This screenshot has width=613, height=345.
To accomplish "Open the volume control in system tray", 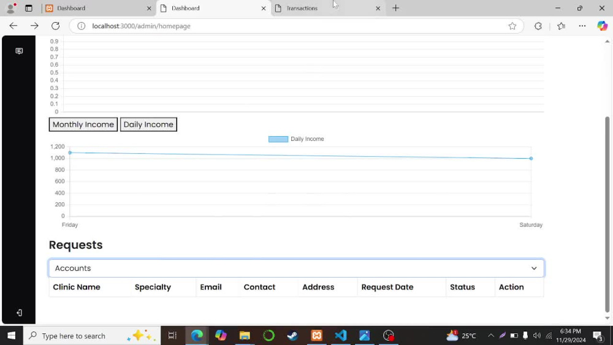I will (537, 336).
